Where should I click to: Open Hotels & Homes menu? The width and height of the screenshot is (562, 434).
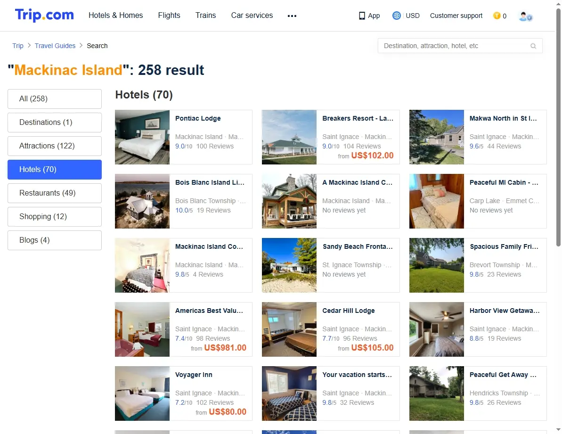point(116,16)
